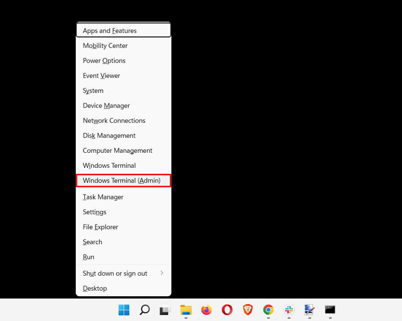Open Slack from the taskbar
The image size is (402, 321).
click(x=288, y=310)
